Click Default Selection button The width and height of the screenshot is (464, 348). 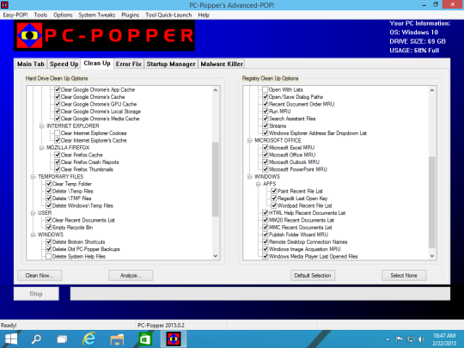click(313, 276)
